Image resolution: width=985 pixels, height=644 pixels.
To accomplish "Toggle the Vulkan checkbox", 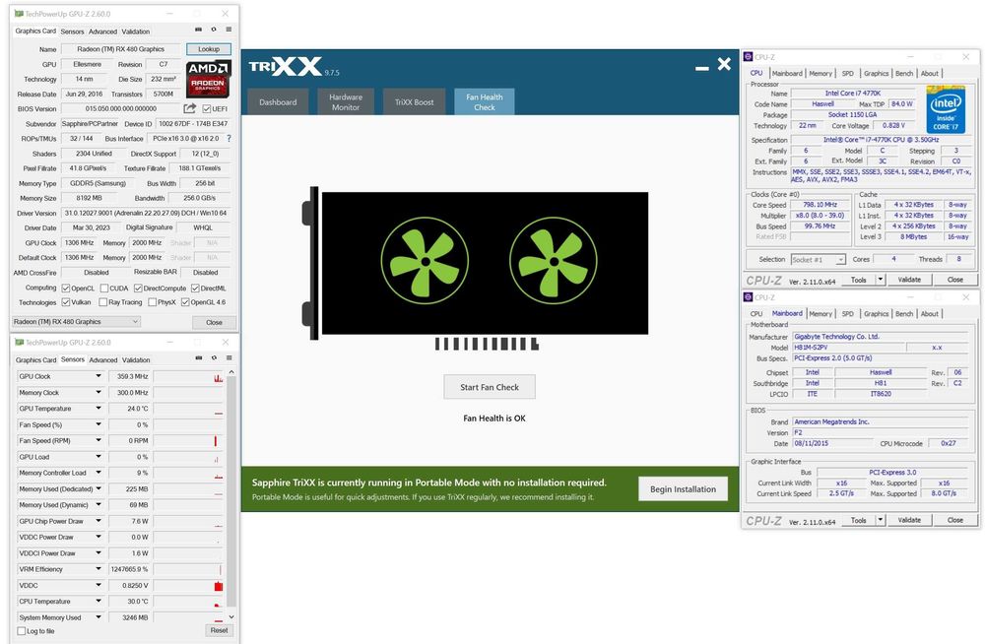I will [66, 302].
